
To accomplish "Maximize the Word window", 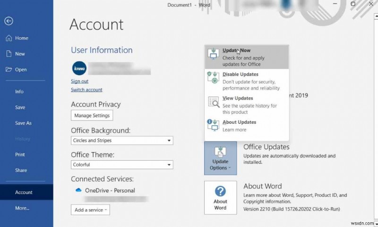I will (x=353, y=4).
